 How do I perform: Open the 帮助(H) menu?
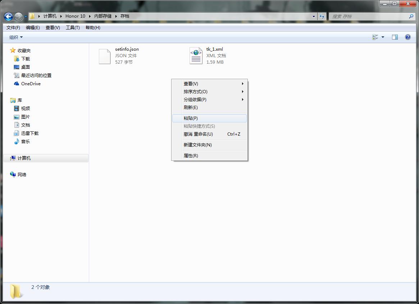(x=93, y=28)
